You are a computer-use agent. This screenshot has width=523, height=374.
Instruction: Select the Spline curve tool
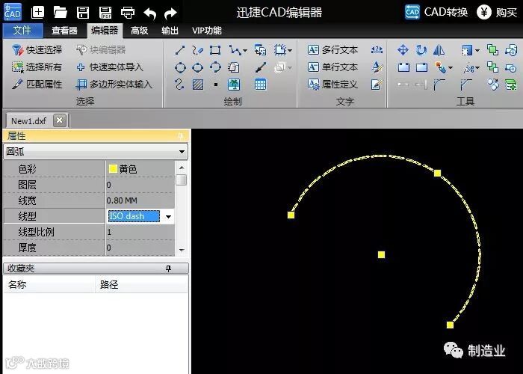179,85
